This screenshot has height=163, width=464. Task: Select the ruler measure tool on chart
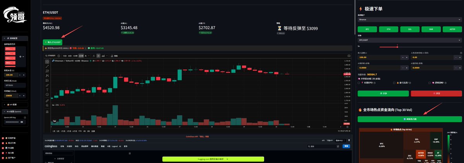pos(47,101)
